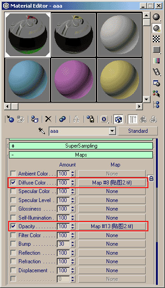Open the material name dropdown arrow
The width and height of the screenshot is (165, 288).
point(112,131)
